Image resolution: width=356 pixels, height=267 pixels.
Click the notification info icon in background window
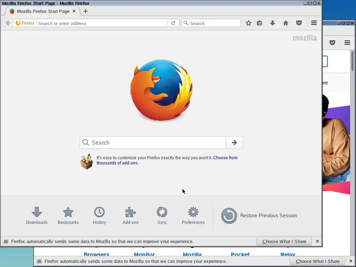click(x=39, y=261)
